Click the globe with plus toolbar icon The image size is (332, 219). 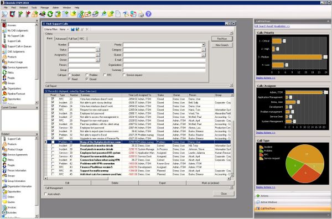(58, 14)
